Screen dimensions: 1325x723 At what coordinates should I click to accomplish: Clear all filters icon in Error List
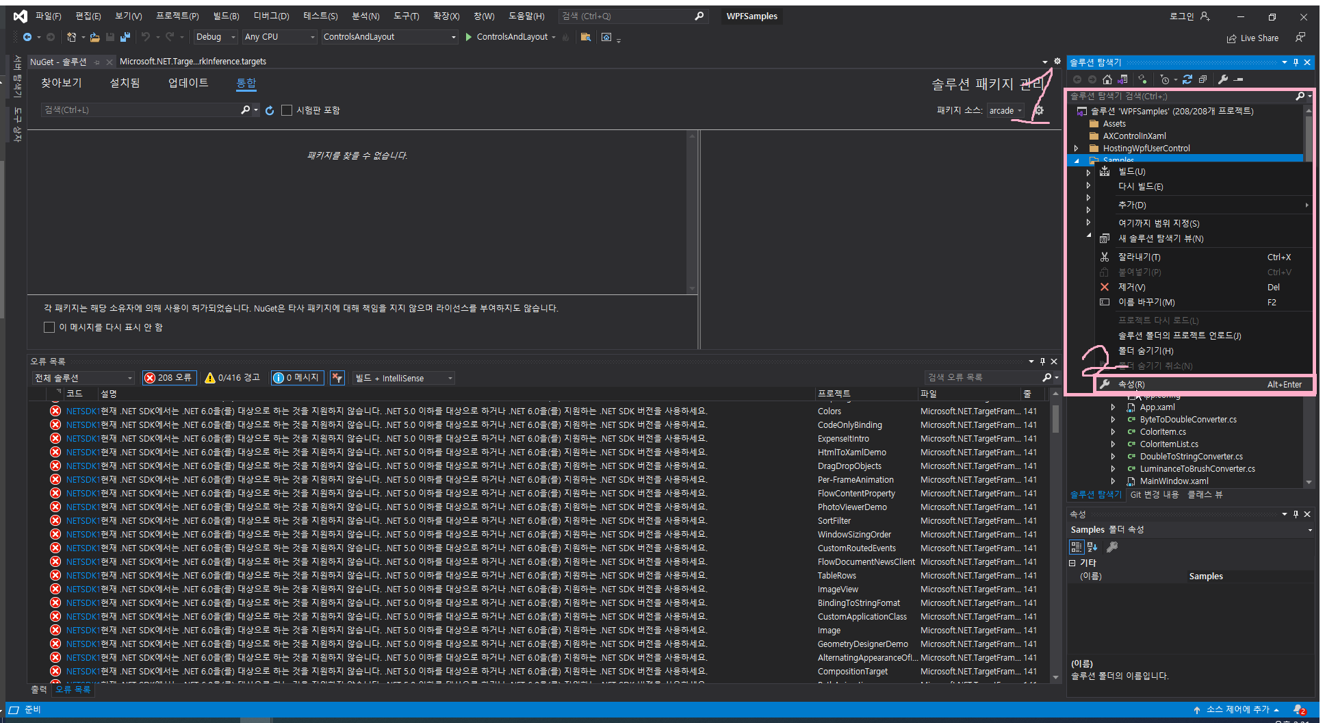click(337, 378)
